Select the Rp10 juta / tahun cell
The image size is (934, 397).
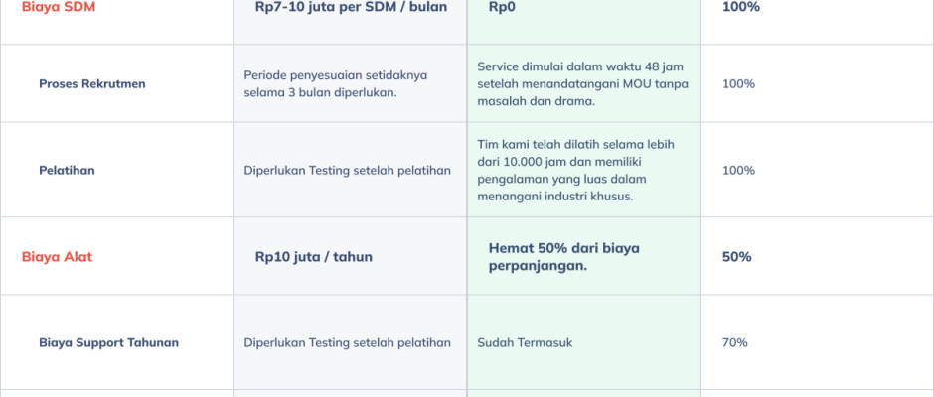click(313, 256)
